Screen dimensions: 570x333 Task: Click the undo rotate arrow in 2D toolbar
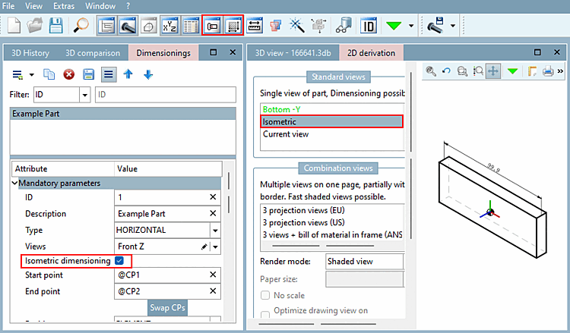pyautogui.click(x=446, y=71)
